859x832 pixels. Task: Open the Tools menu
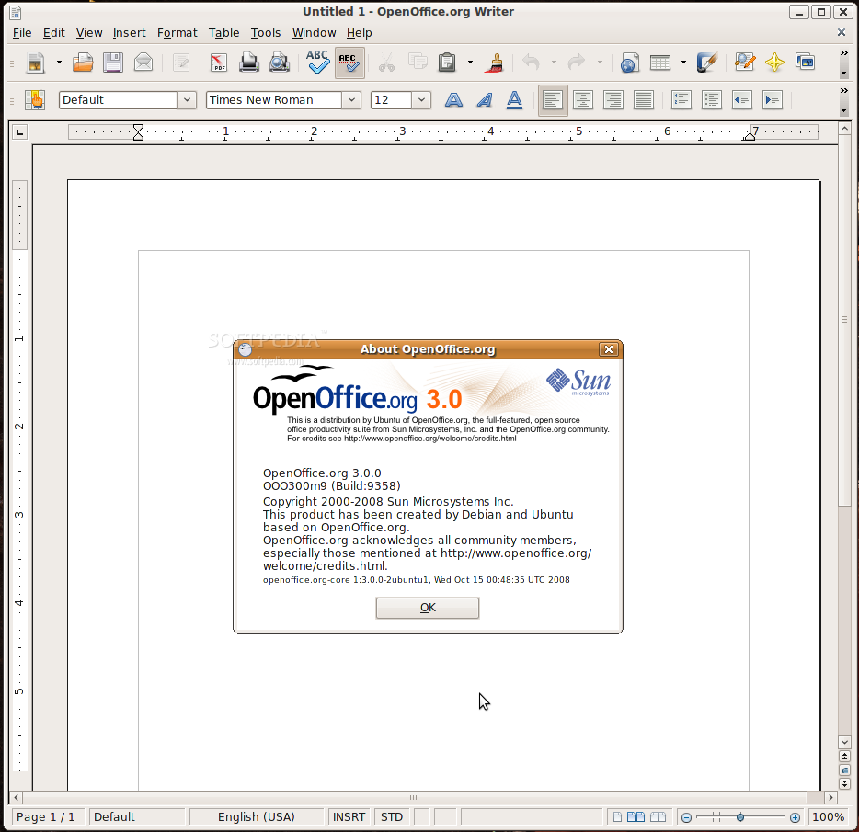pos(265,32)
